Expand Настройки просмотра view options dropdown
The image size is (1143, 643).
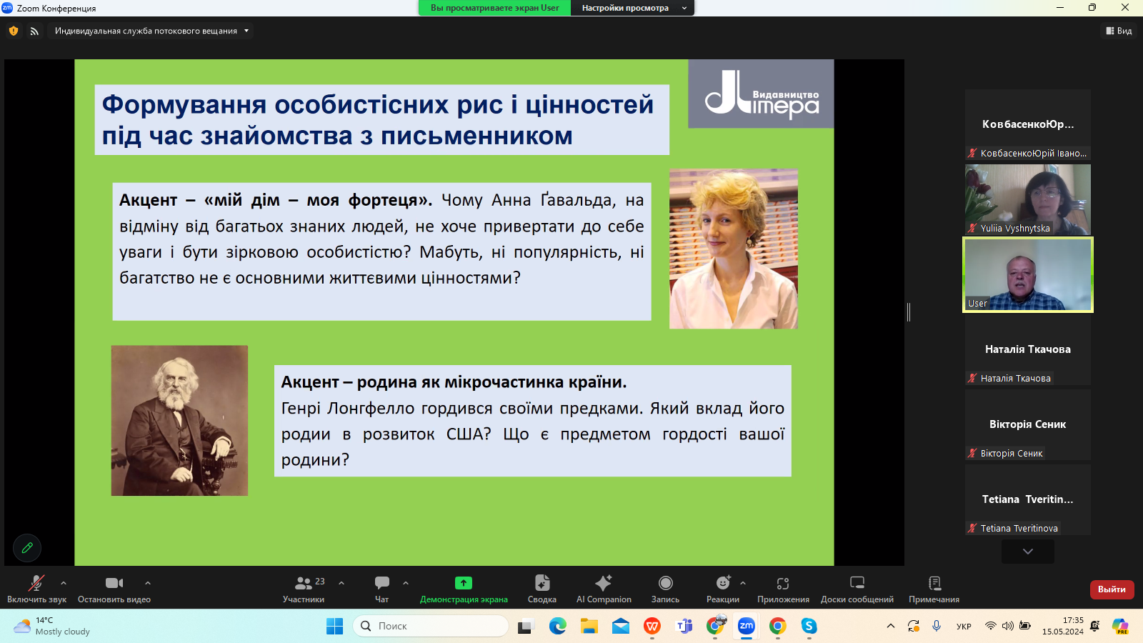coord(632,8)
